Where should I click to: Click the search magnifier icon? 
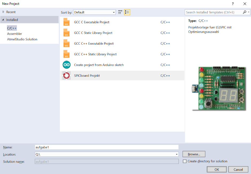[245, 12]
